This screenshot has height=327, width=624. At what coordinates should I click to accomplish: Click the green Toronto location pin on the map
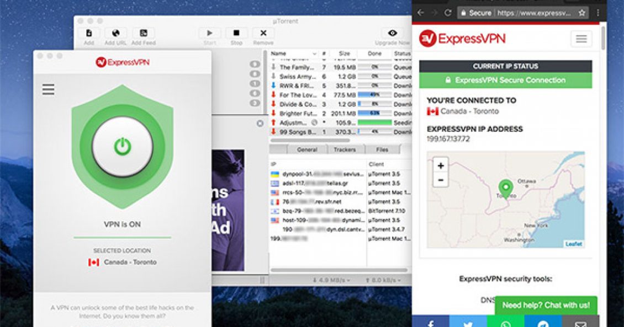506,189
